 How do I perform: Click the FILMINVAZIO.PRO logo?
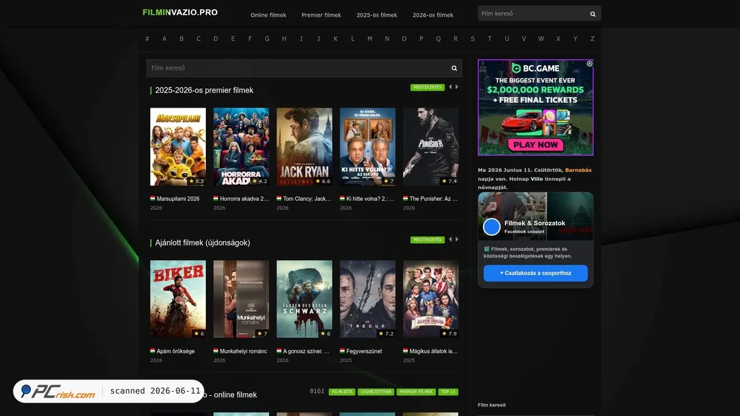pos(180,12)
